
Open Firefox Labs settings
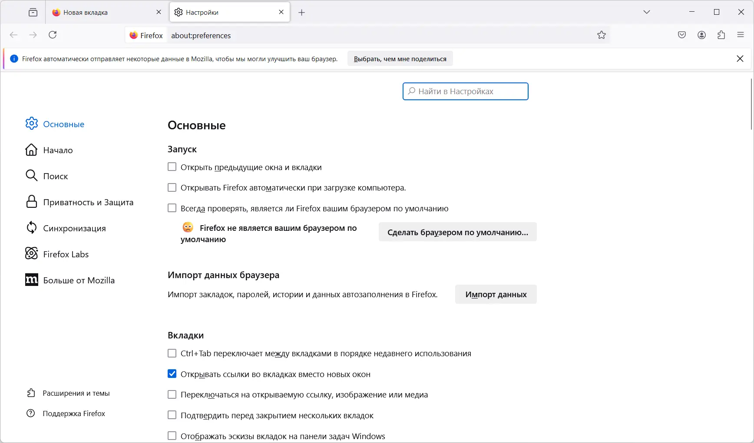[65, 254]
